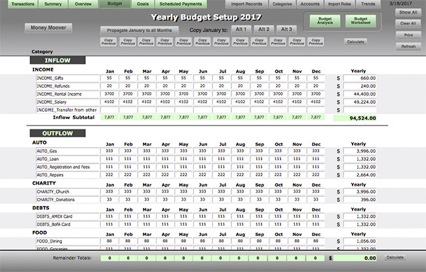Edit AUTO_Gas January amount
This screenshot has height=272, width=426.
click(109, 151)
